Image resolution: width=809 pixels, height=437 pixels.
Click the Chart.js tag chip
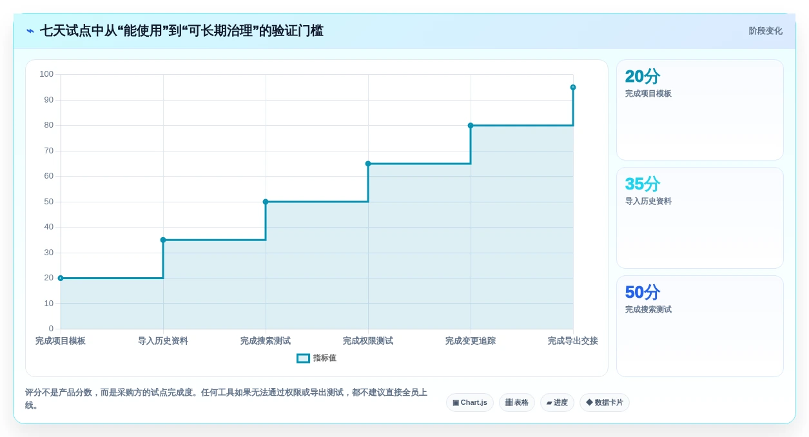coord(470,403)
